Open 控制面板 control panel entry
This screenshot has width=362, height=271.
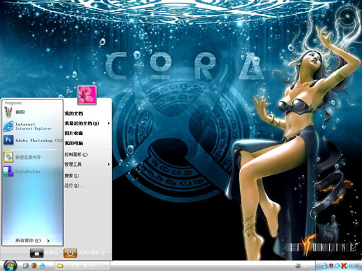tap(87, 154)
